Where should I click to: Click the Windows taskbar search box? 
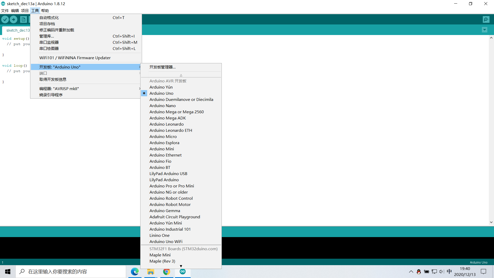pos(71,272)
